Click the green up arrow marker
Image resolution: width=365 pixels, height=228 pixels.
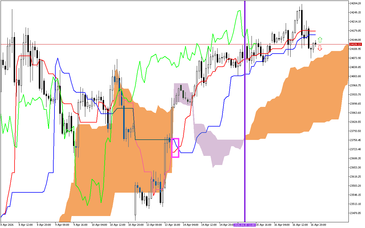tap(320, 40)
